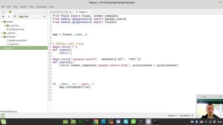Collapse the models folder

[x=2, y=22]
